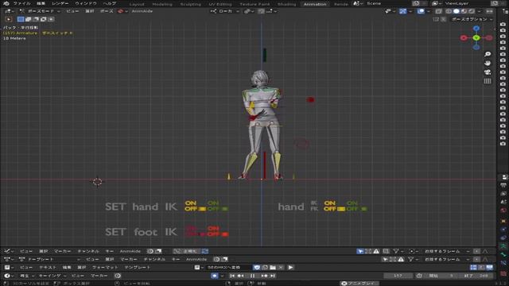Switch to the Layout workspace tab
Viewport: 509px width, 286px height.
(x=137, y=4)
